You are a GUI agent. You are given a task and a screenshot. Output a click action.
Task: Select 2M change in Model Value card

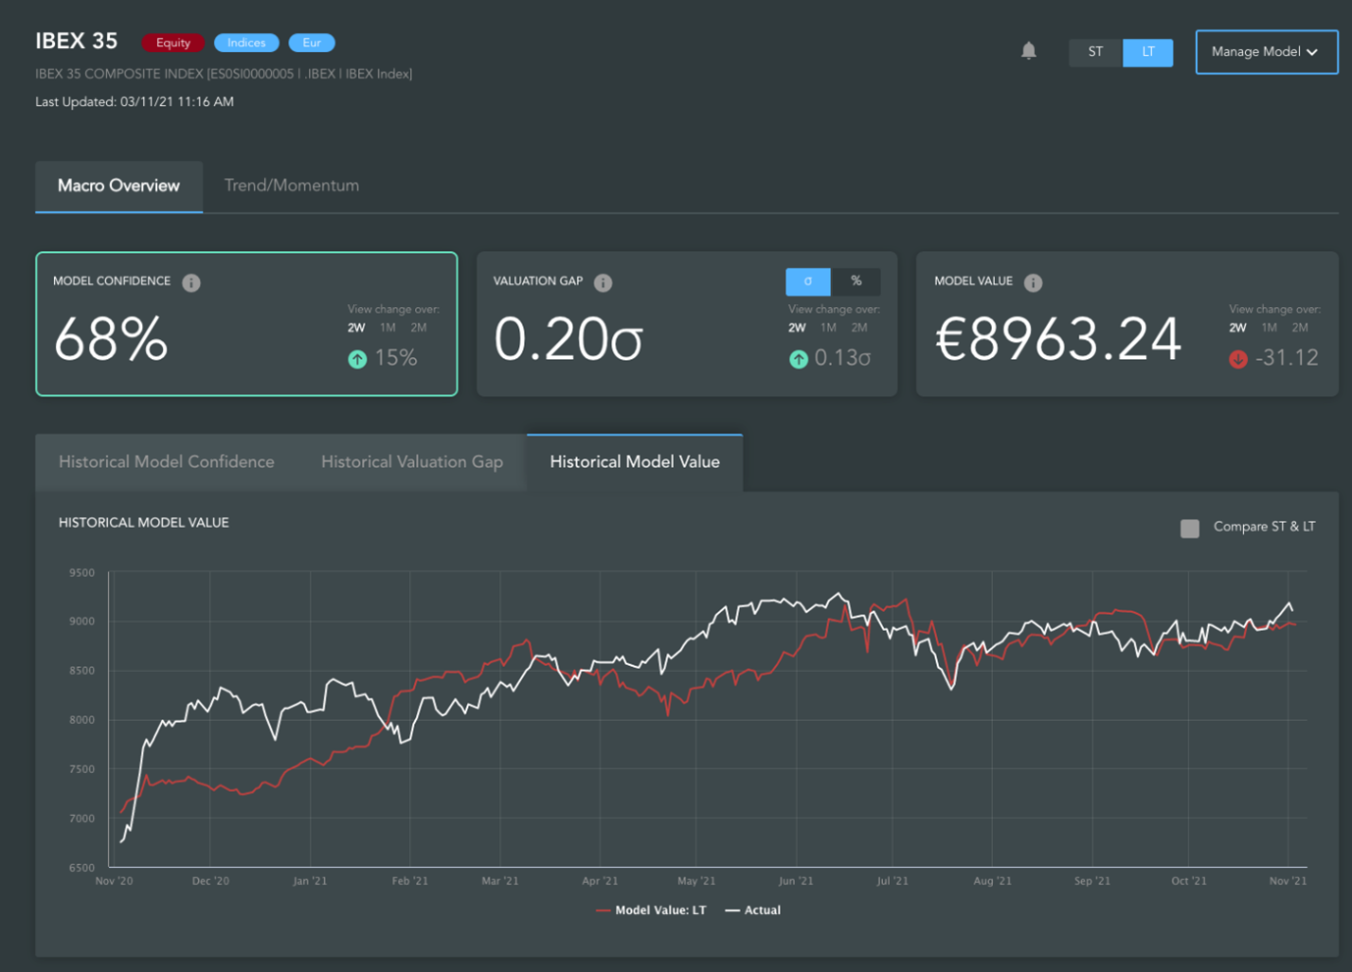[1300, 328]
